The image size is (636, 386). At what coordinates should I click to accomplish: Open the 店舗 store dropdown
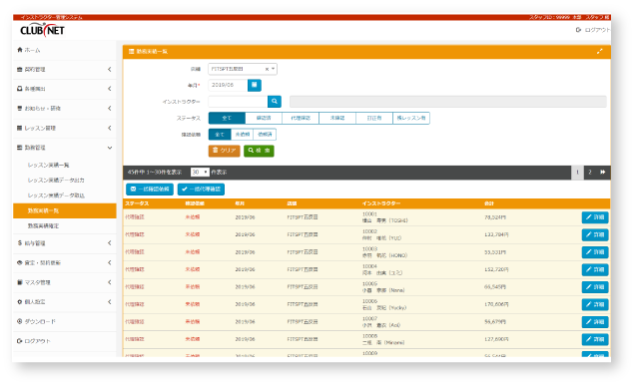[x=243, y=69]
